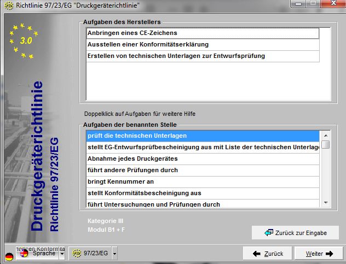Maximize the Druckgeräterichtlinie window
The width and height of the screenshot is (346, 264).
tap(313, 3)
